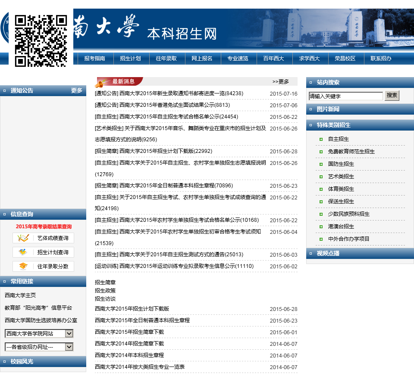Open the 保送生招生 category link
The image size is (414, 376).
[341, 202]
